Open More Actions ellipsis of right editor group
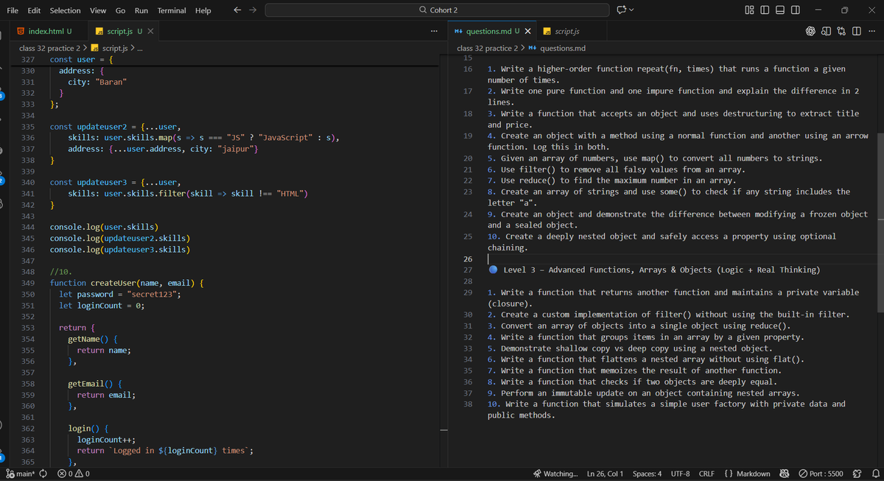The image size is (884, 481). click(872, 32)
